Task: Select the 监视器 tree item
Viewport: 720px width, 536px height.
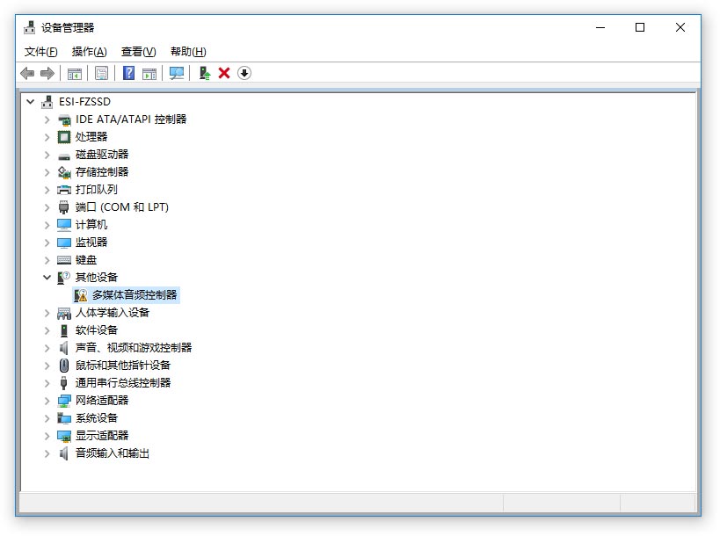Action: 91,243
